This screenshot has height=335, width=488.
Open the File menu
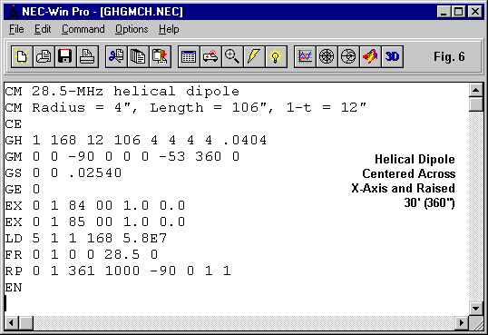[x=16, y=29]
